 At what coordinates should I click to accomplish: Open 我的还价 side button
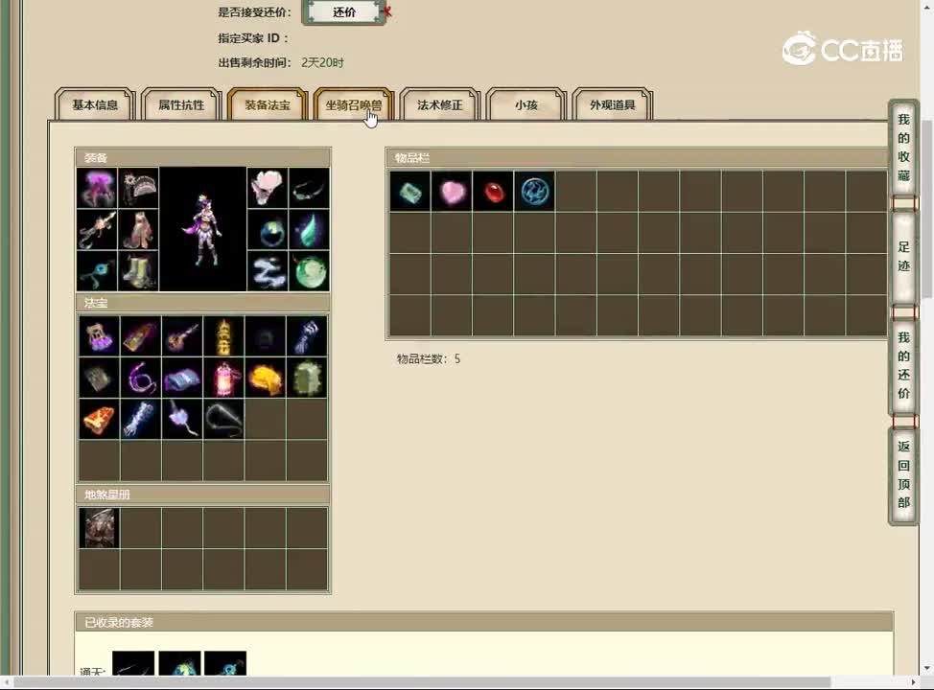[x=903, y=365]
